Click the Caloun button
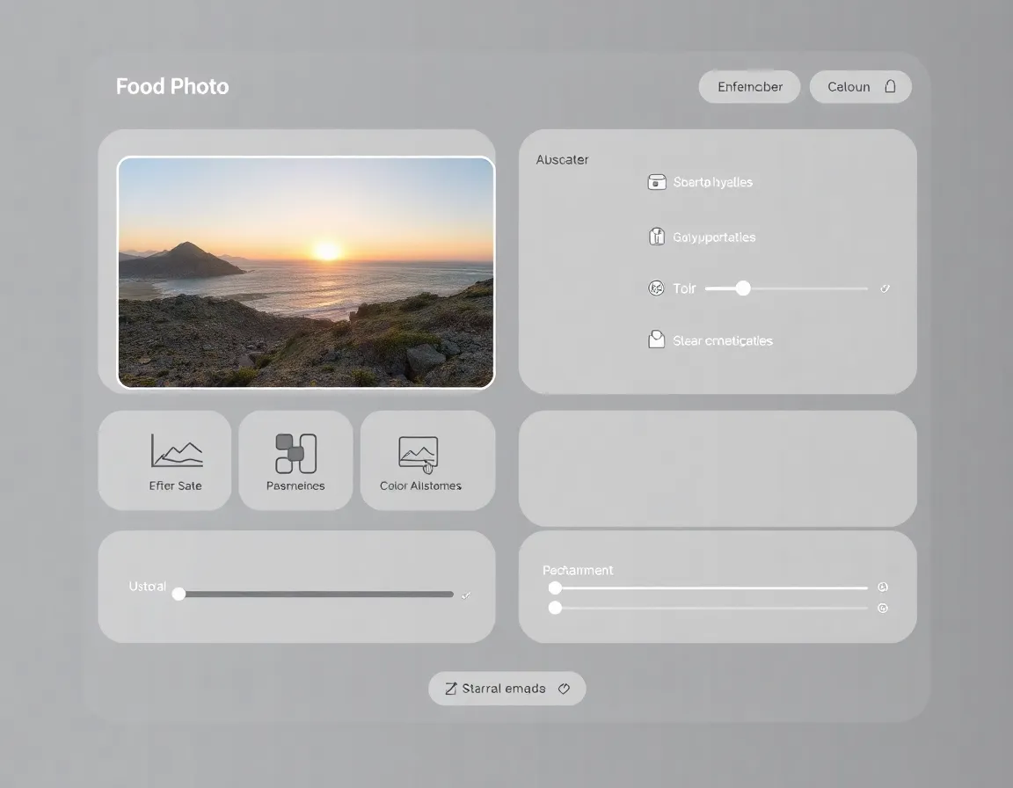This screenshot has height=788, width=1013. coord(860,86)
